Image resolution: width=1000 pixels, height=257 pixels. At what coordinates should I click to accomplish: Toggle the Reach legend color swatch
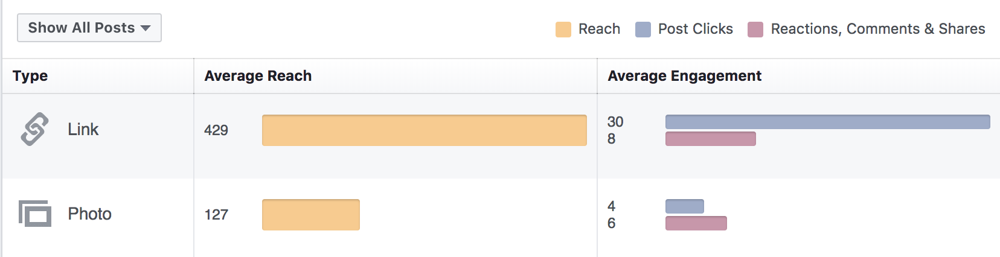coord(563,30)
